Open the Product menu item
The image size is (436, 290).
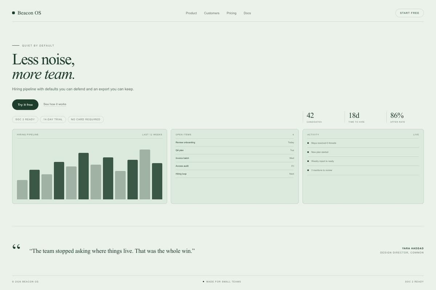(191, 13)
